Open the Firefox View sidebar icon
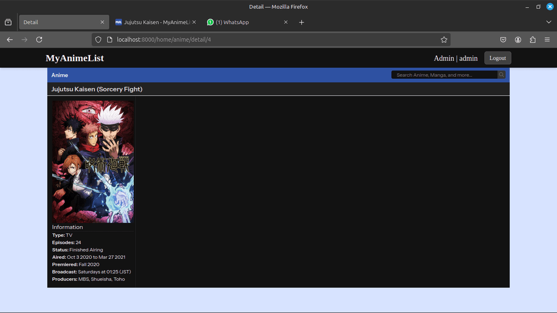The image size is (557, 313). [x=8, y=22]
